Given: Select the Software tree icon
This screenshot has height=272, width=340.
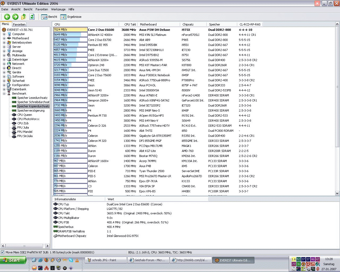Looking at the screenshot, I should tap(9, 76).
